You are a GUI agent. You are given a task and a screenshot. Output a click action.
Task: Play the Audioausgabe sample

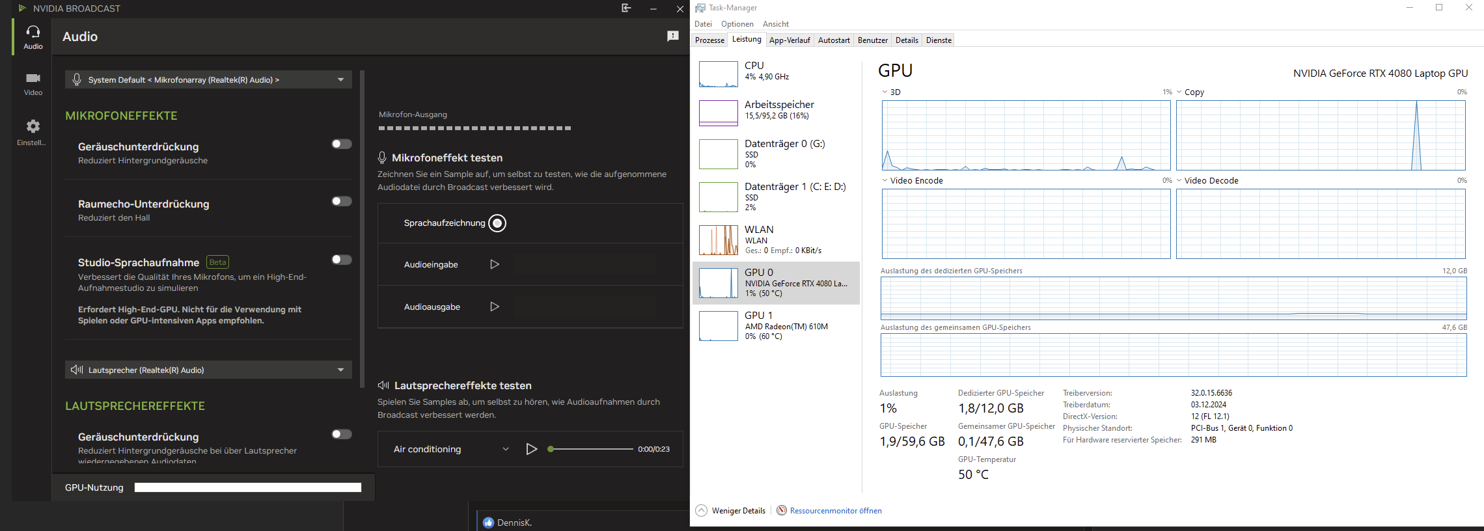[x=495, y=306]
